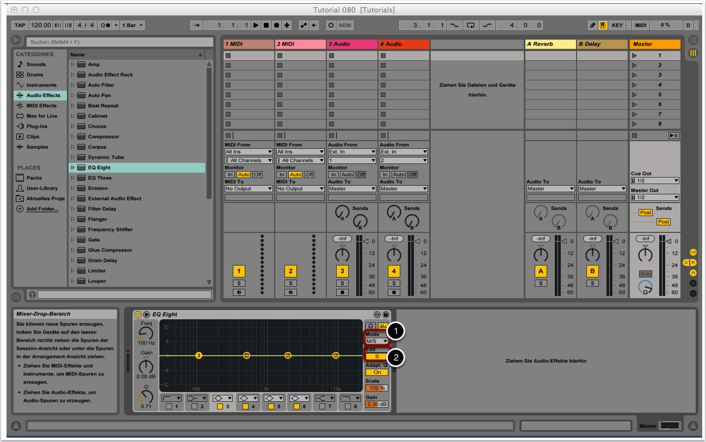Open Packs in Places sidebar
706x442 pixels.
[34, 178]
